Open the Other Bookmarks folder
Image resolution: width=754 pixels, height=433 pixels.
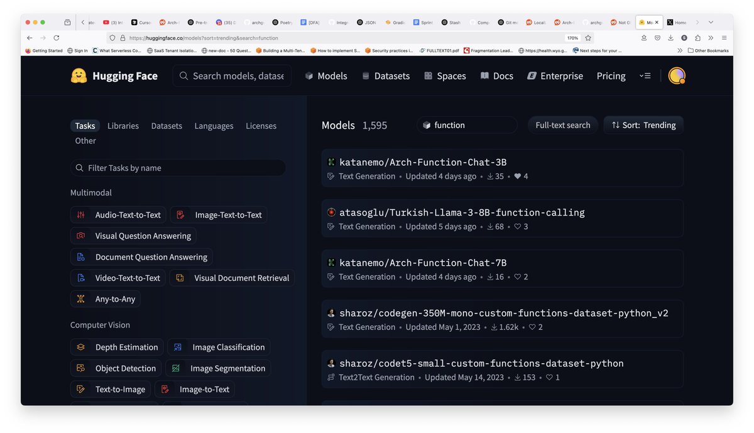[708, 50]
